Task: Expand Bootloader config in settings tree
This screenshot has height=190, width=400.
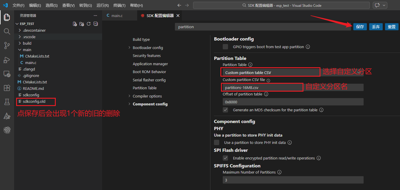Action: coord(129,48)
